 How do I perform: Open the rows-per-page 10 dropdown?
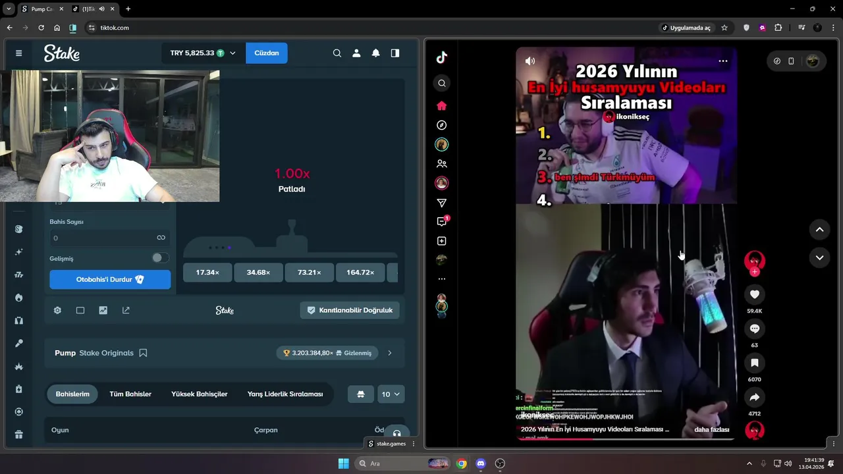(391, 394)
